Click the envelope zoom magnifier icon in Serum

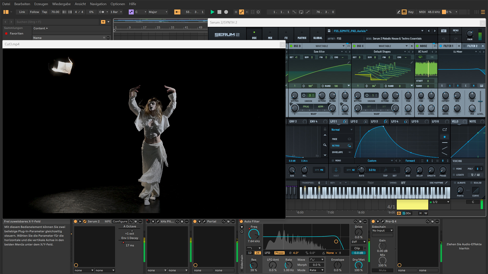tap(325, 145)
